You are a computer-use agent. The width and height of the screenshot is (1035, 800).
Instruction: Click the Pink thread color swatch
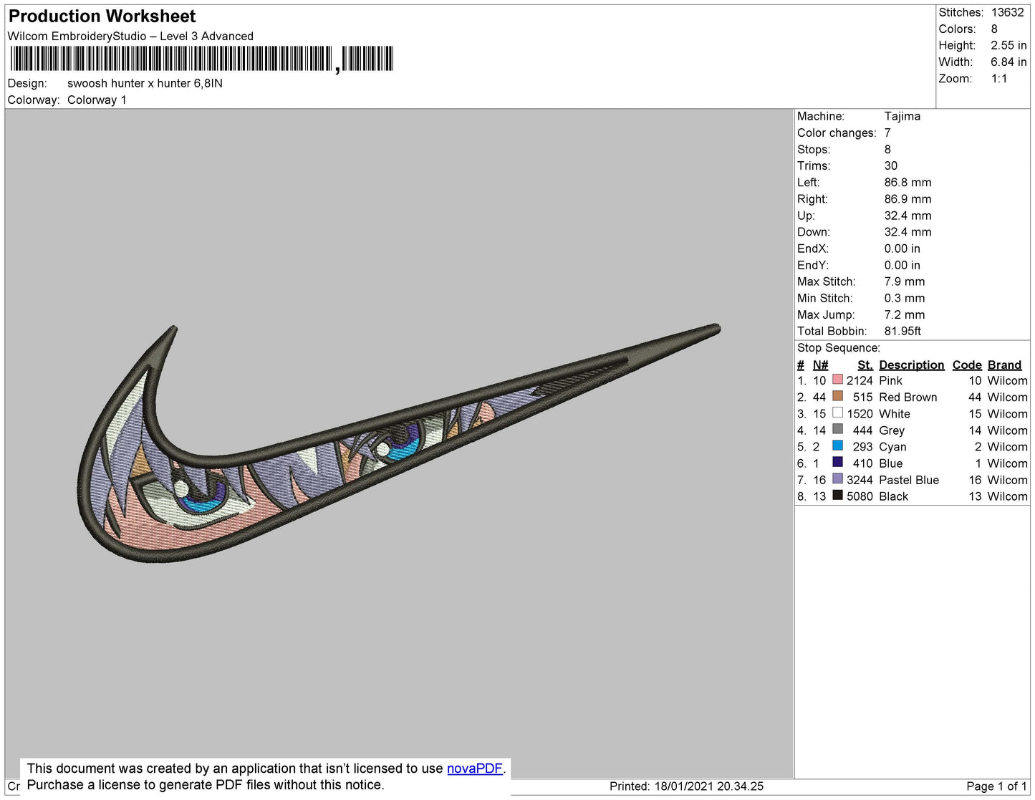[x=837, y=380]
